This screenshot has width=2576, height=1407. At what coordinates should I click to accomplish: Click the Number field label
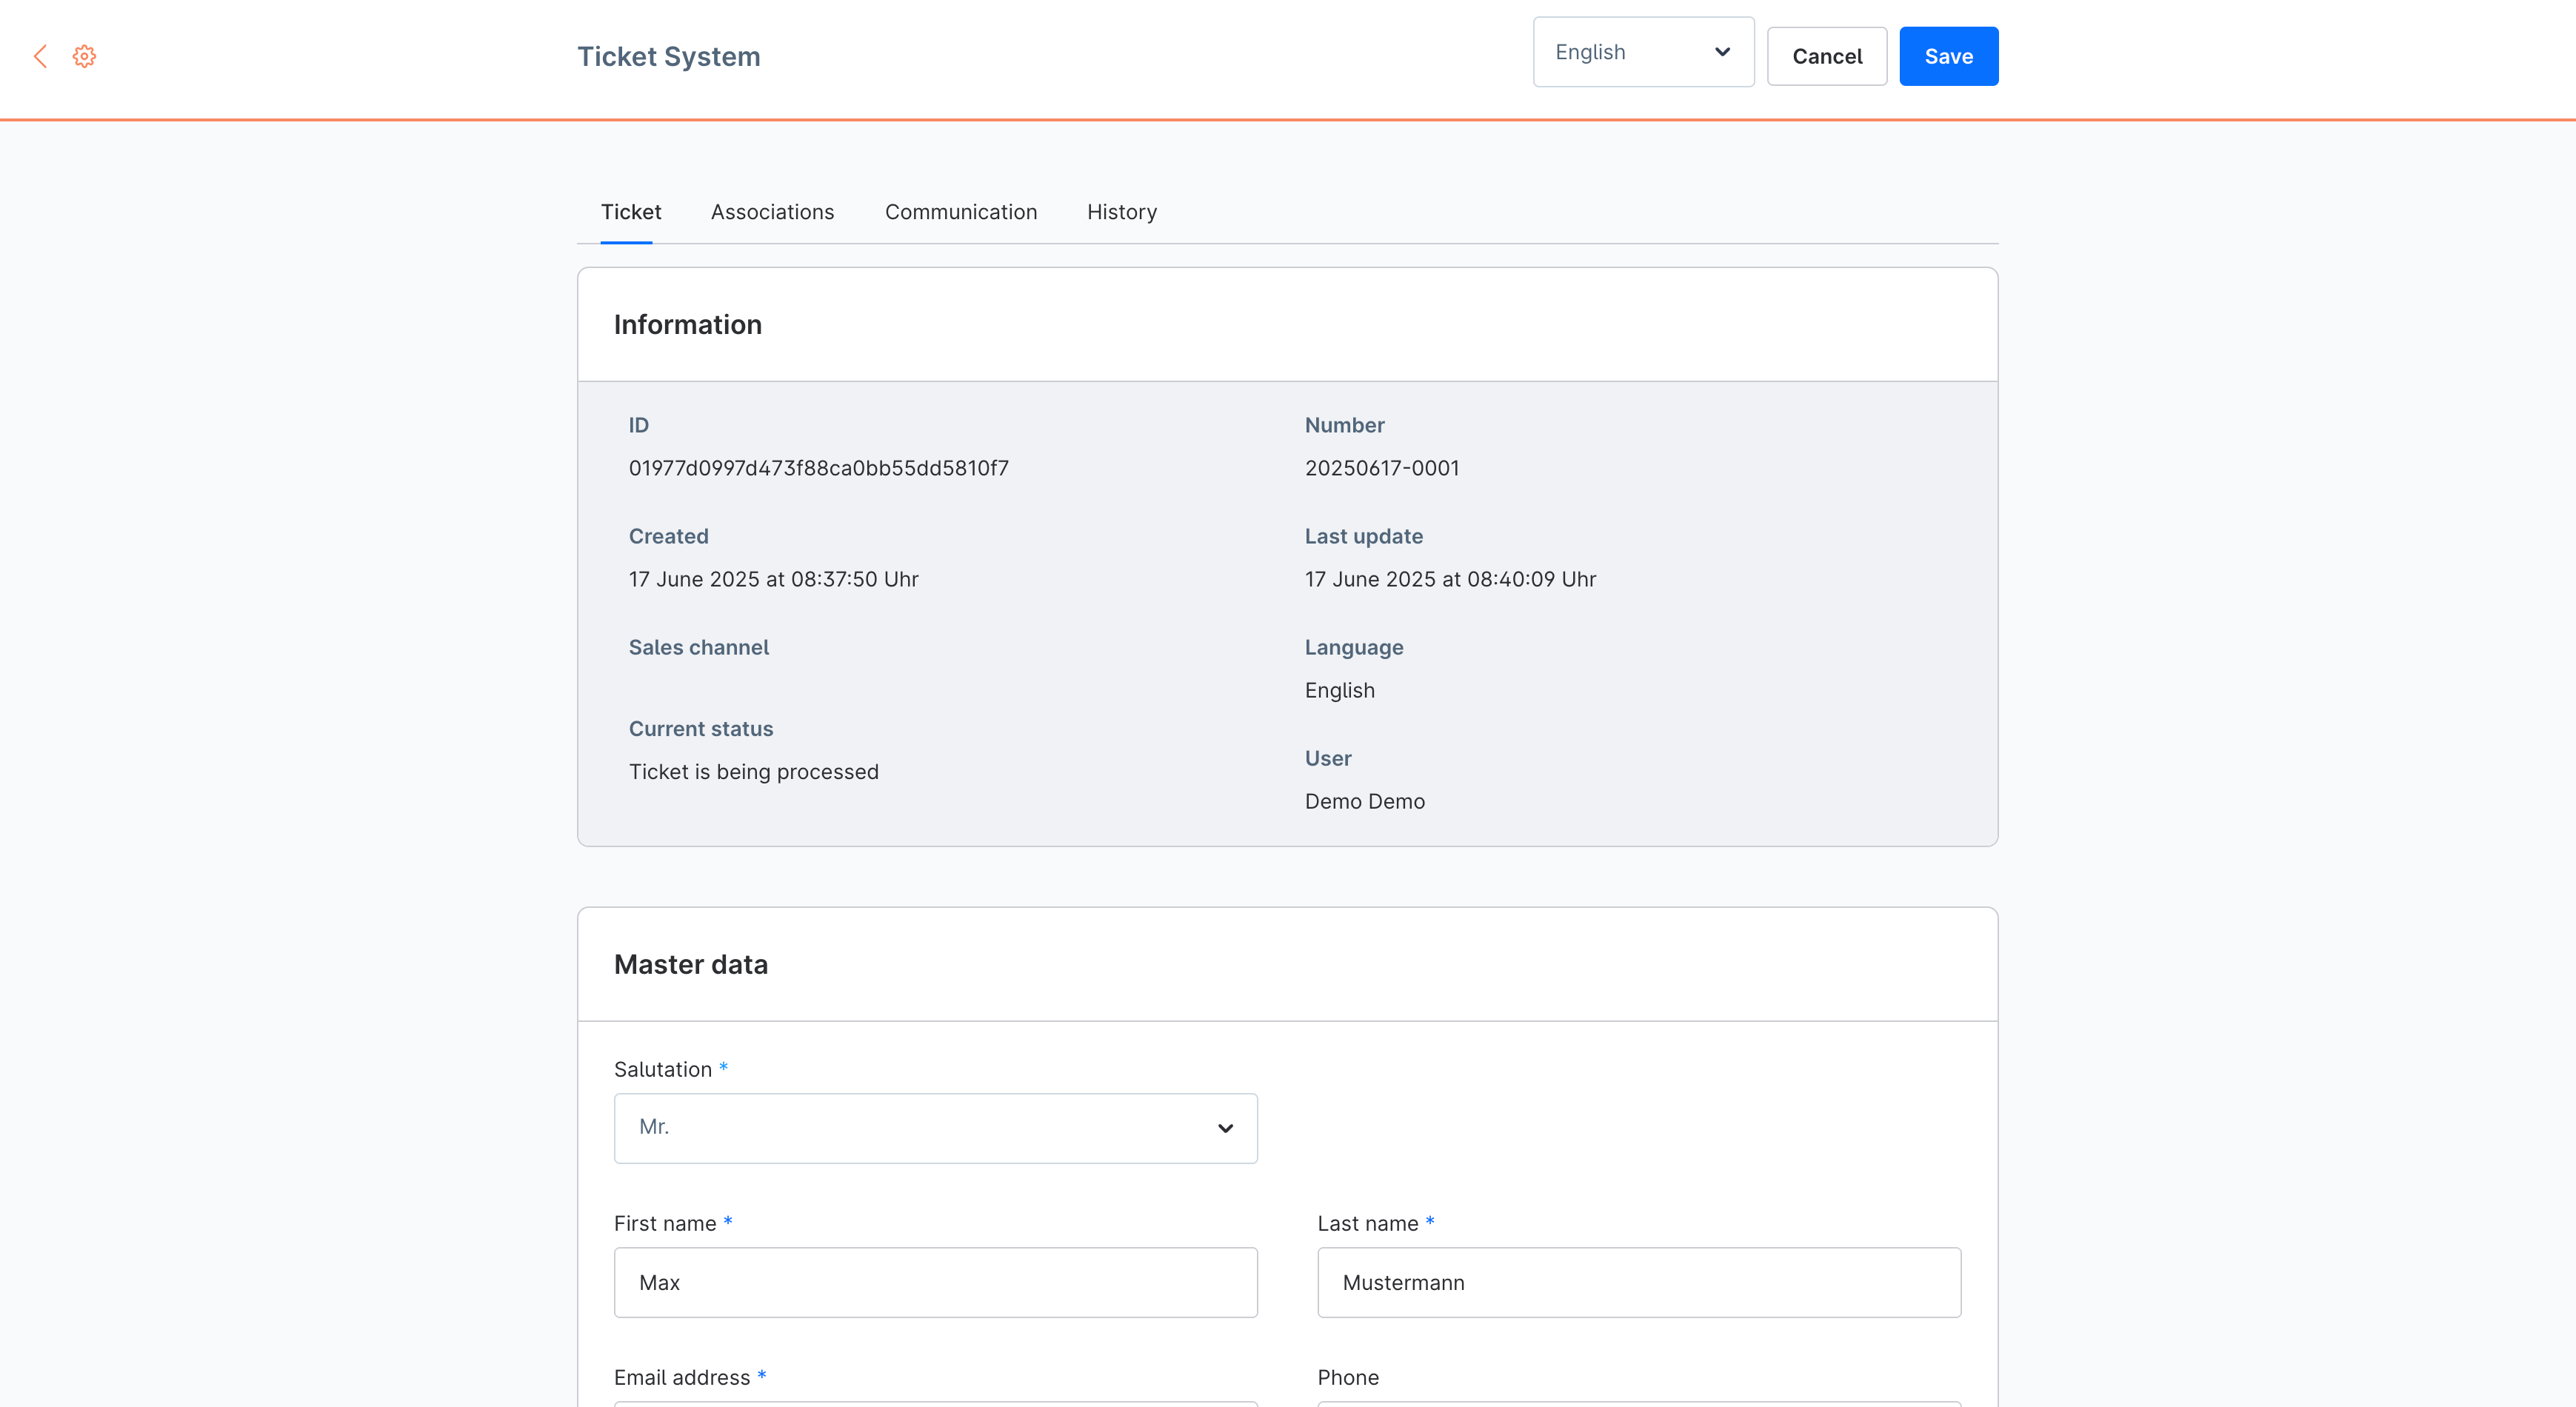[1344, 425]
